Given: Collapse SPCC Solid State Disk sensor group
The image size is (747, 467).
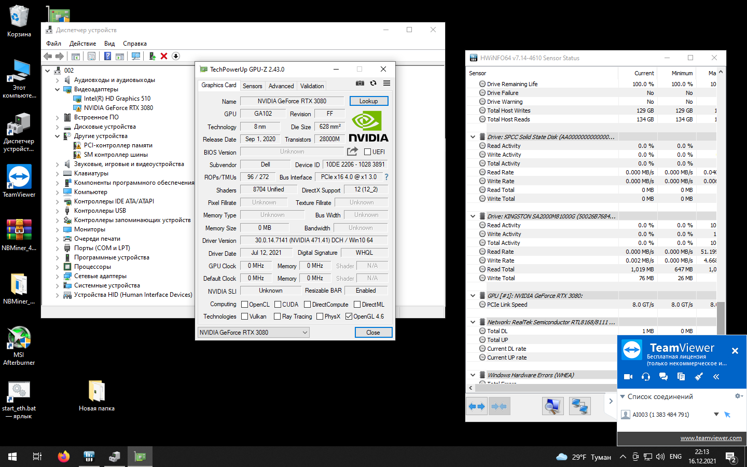Looking at the screenshot, I should 473,137.
